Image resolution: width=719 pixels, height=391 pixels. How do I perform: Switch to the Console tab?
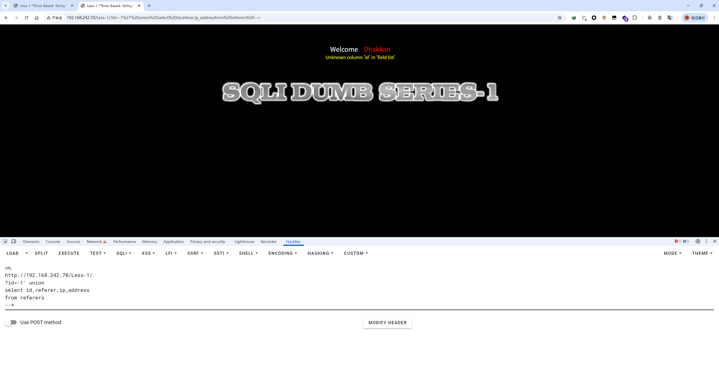point(53,241)
